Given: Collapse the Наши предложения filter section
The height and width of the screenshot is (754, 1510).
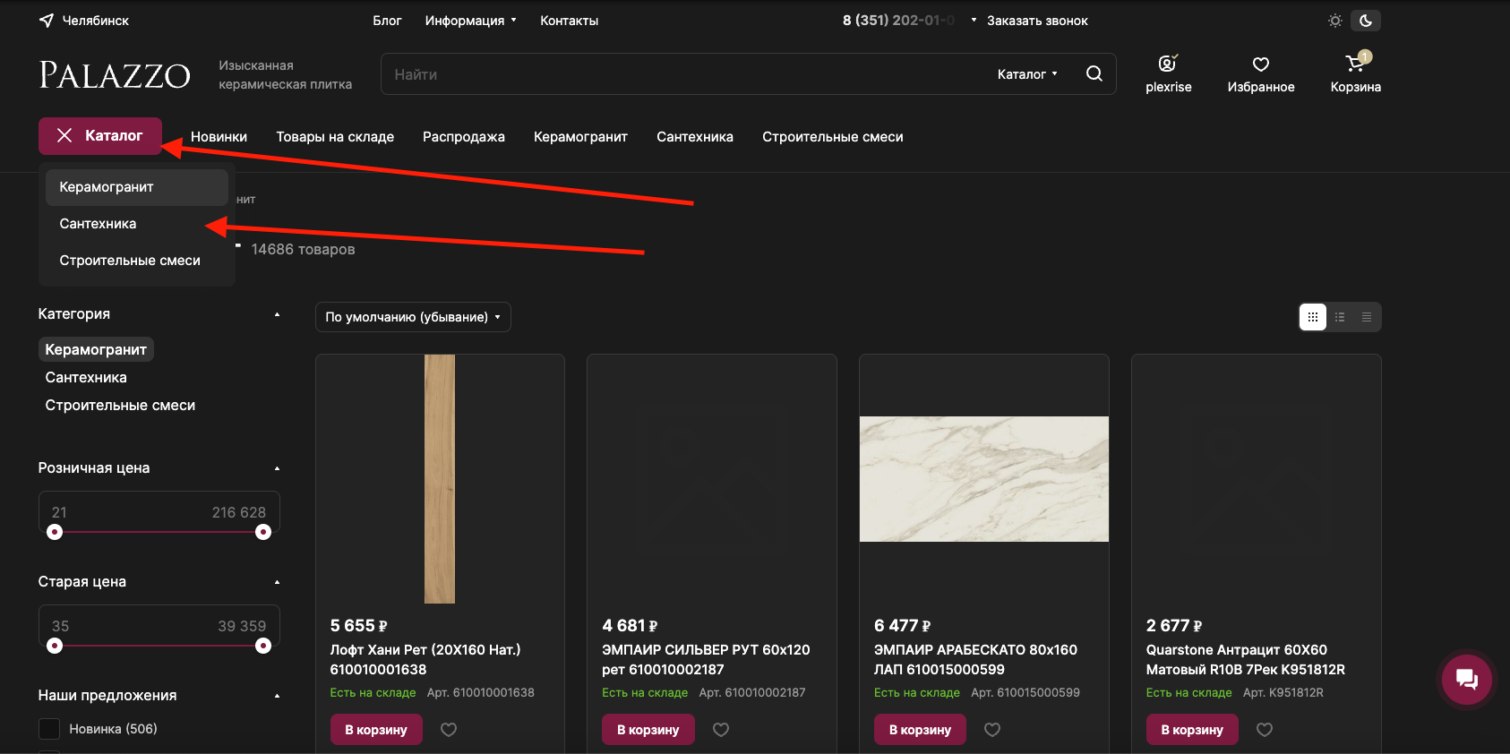Looking at the screenshot, I should (x=277, y=696).
